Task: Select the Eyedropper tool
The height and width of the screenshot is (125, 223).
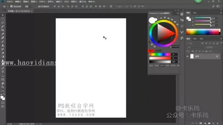Action: coord(3,34)
